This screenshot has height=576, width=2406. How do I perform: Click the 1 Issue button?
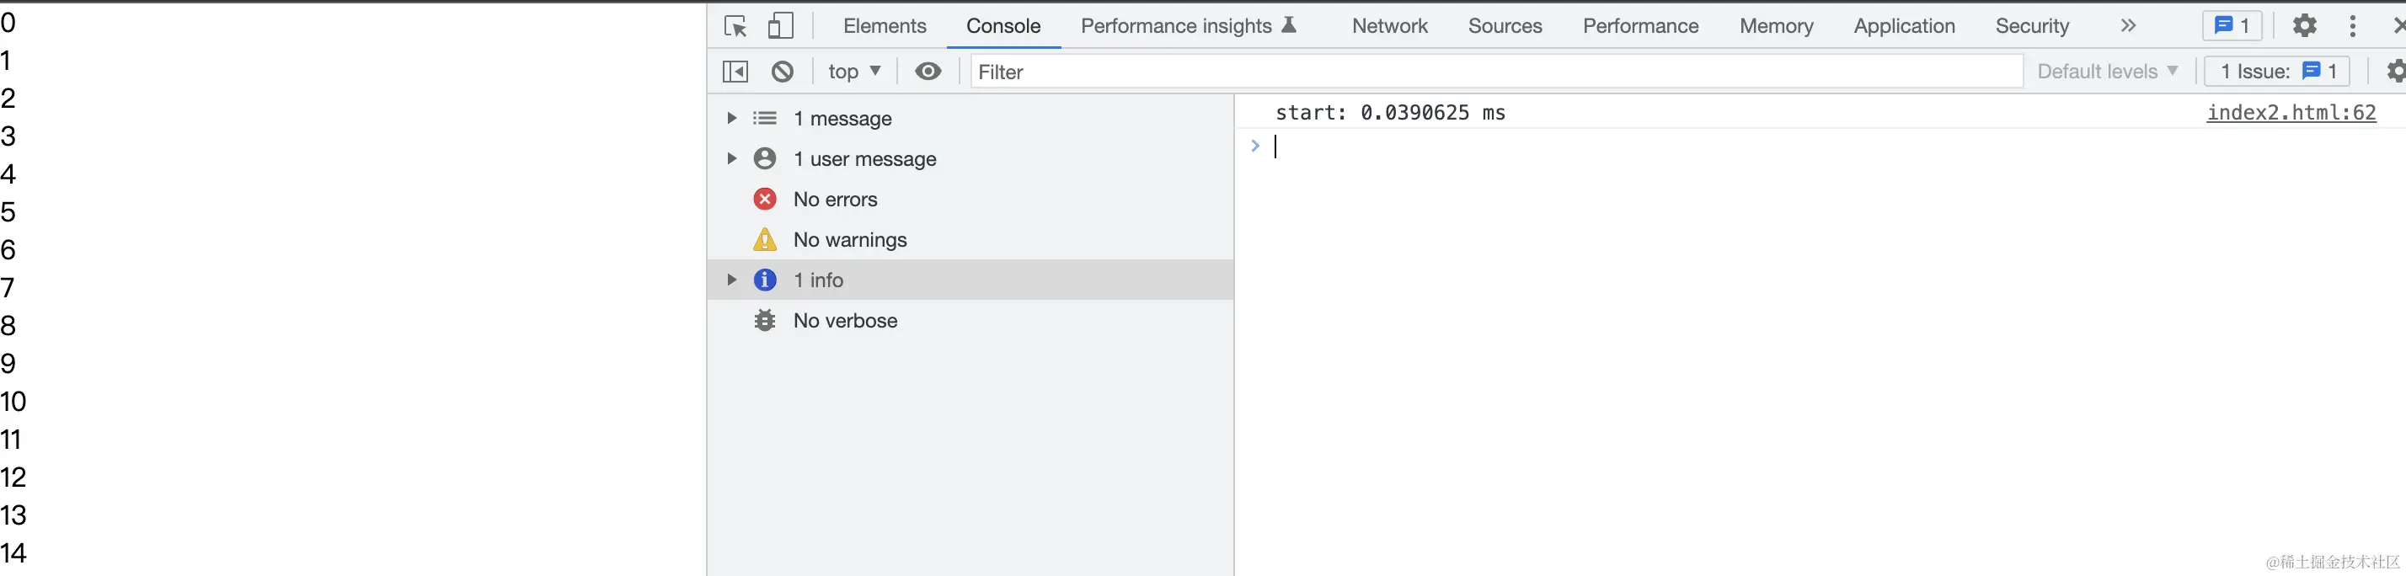[x=2277, y=72]
